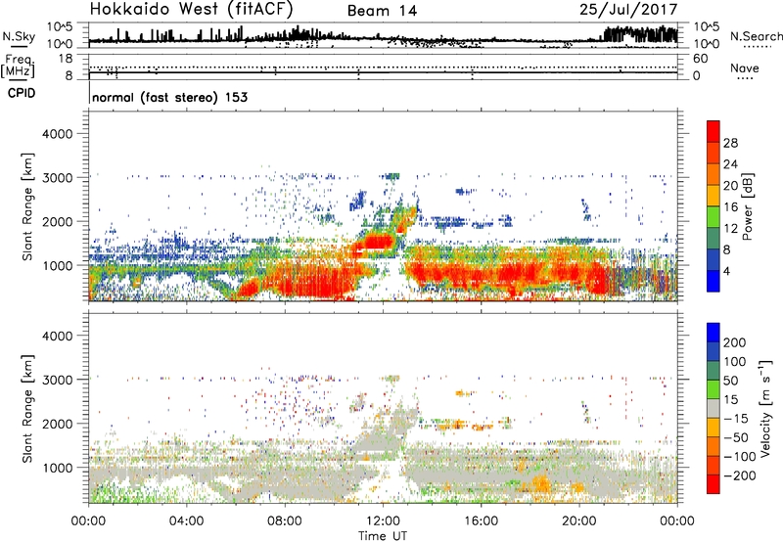783x542 pixels.
Task: Click the date '25/Jul/2017'
Action: [x=628, y=10]
